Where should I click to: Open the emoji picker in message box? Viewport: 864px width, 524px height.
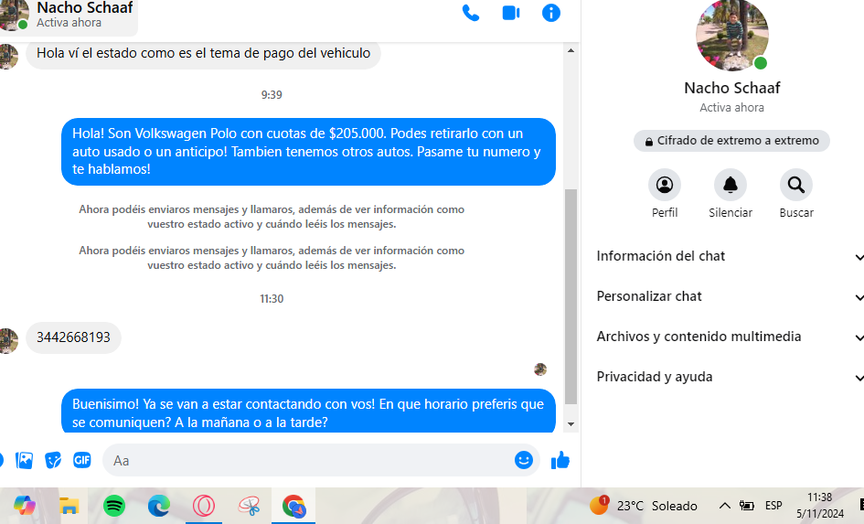click(524, 460)
